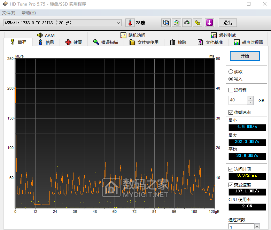Click the purple download arrow icon
This screenshot has width=271, height=230.
pos(209,23)
